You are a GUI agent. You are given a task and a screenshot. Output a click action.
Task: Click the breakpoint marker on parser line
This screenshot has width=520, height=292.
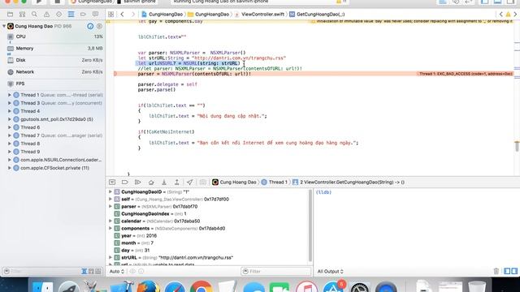tap(115, 74)
